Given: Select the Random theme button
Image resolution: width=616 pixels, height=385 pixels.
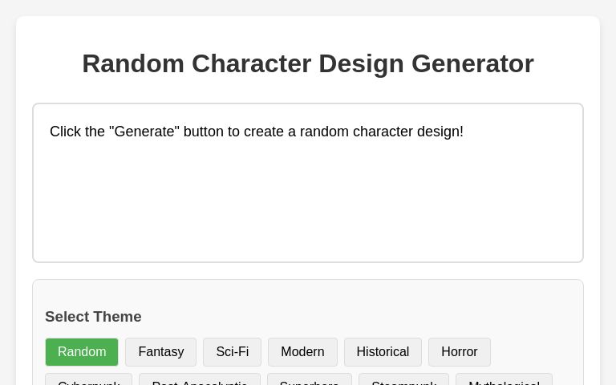Looking at the screenshot, I should click(x=82, y=352).
